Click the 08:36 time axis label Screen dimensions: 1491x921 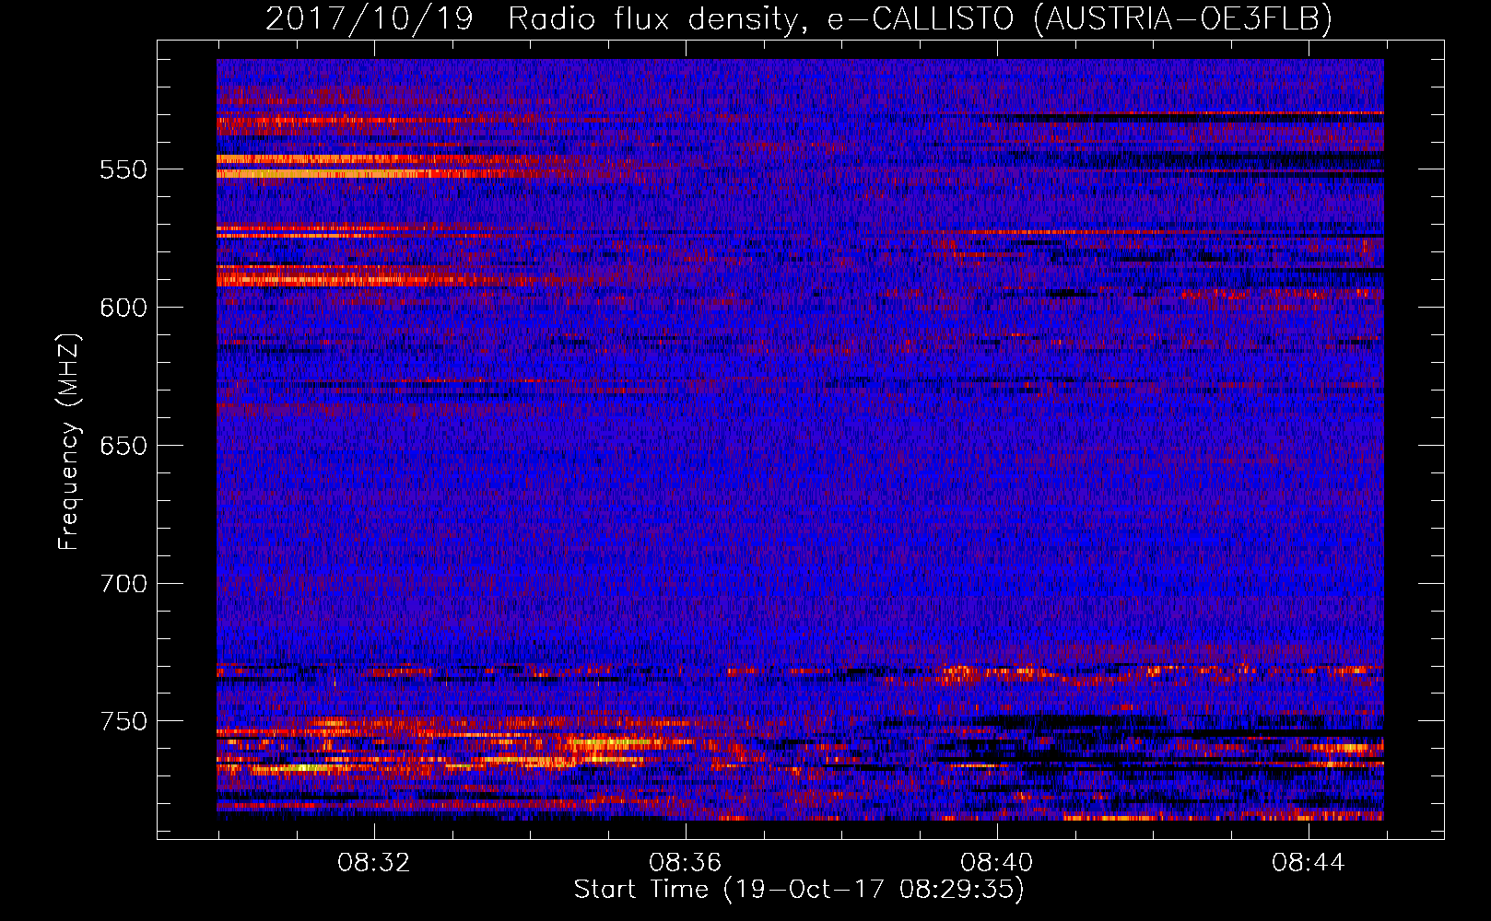click(685, 863)
